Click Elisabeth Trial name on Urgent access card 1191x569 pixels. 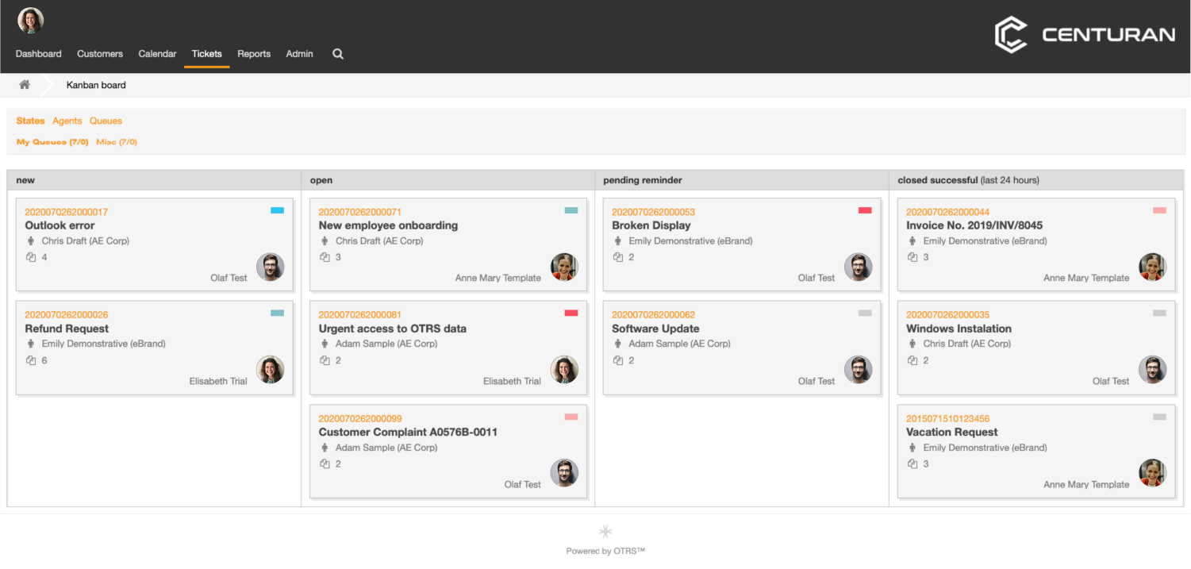[x=512, y=381]
